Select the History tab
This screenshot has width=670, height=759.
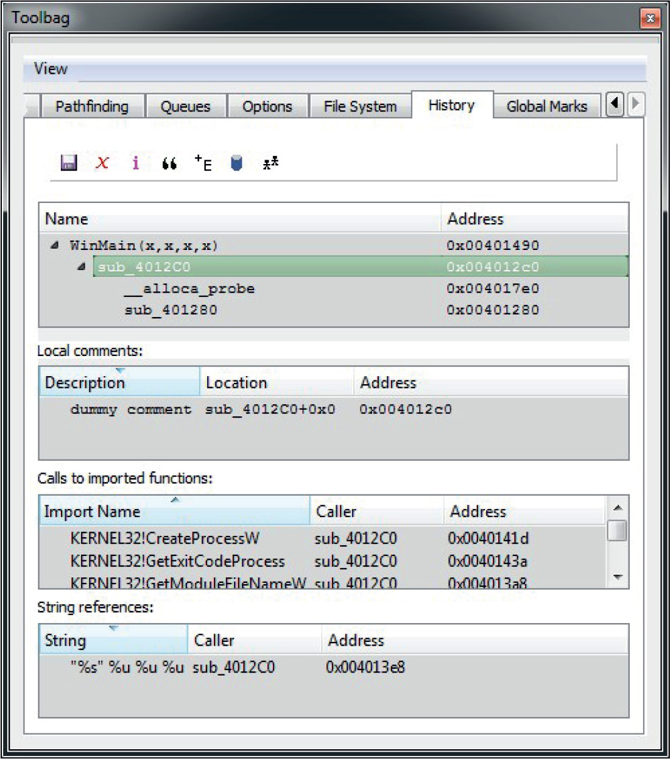click(x=451, y=105)
